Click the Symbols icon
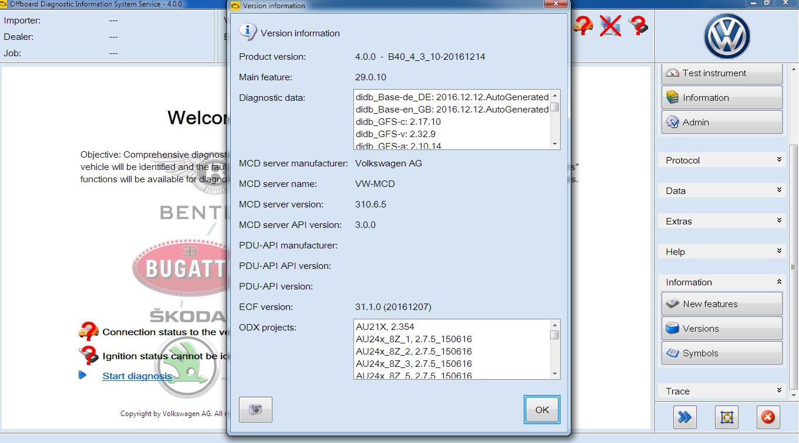Viewport: 799px width, 443px height. coord(673,353)
